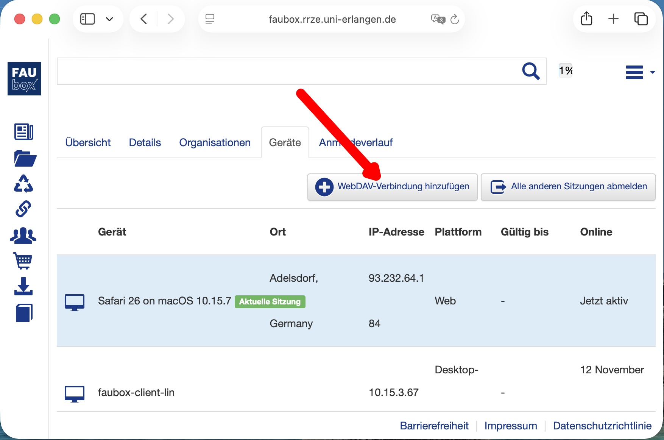Screen dimensions: 664x440
Task: Open the documentation book sidebar icon
Action: click(24, 313)
